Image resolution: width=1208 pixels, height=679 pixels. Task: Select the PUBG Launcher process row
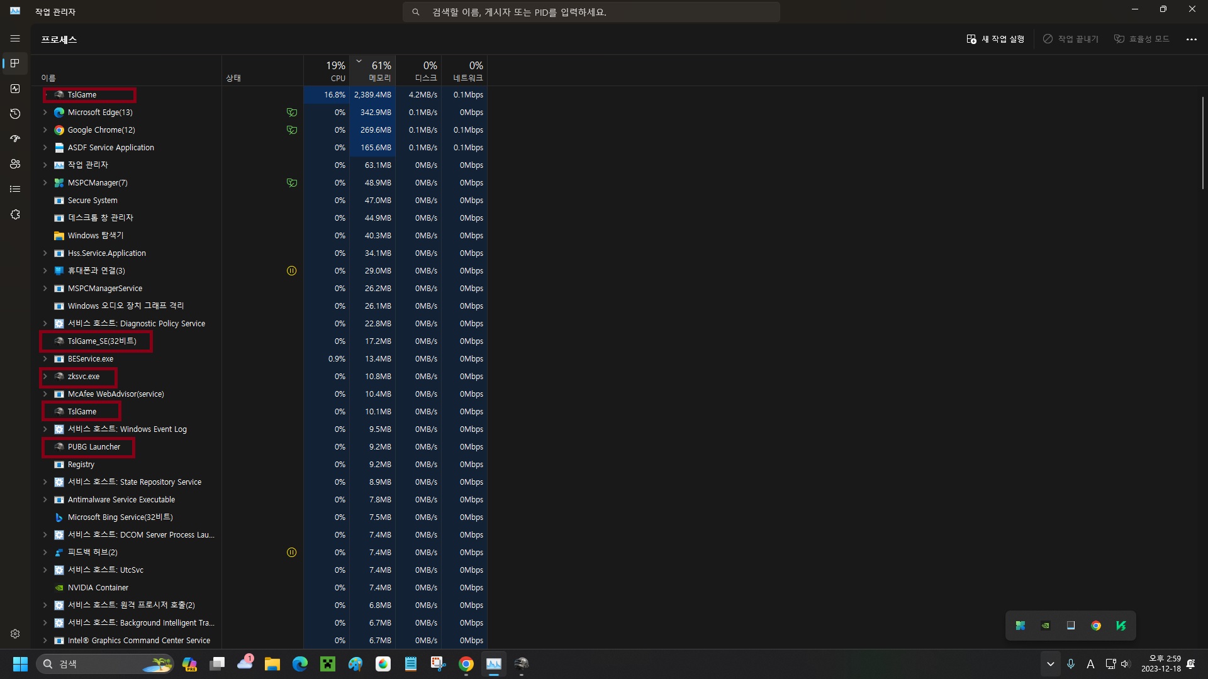94,447
